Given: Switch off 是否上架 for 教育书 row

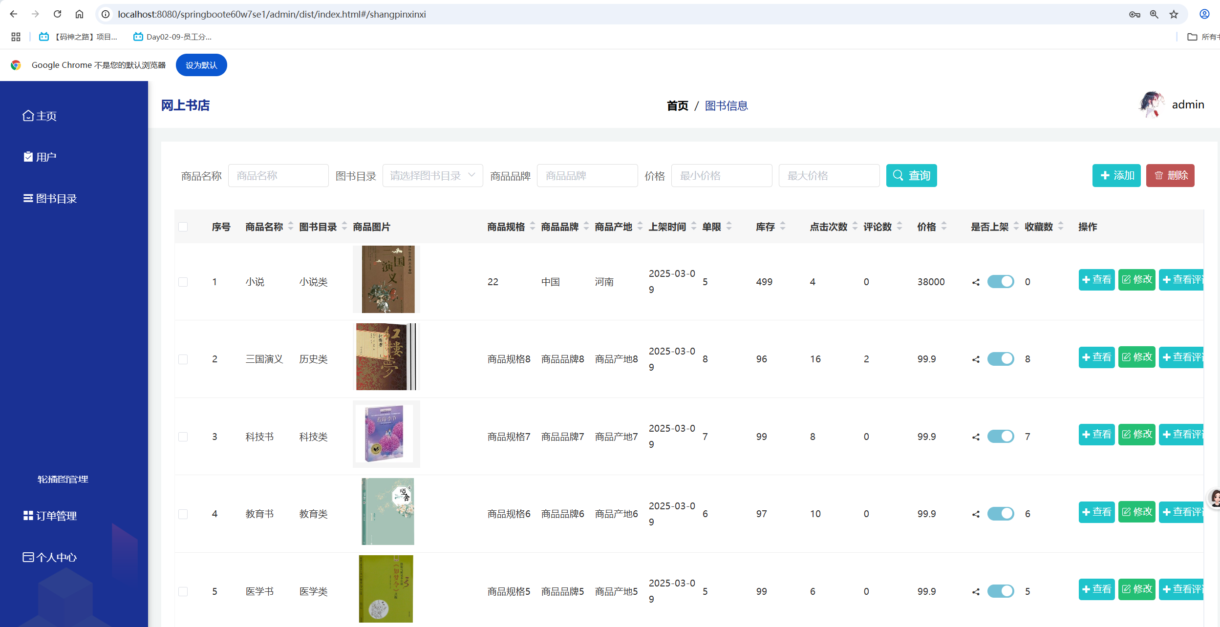Looking at the screenshot, I should (1000, 514).
